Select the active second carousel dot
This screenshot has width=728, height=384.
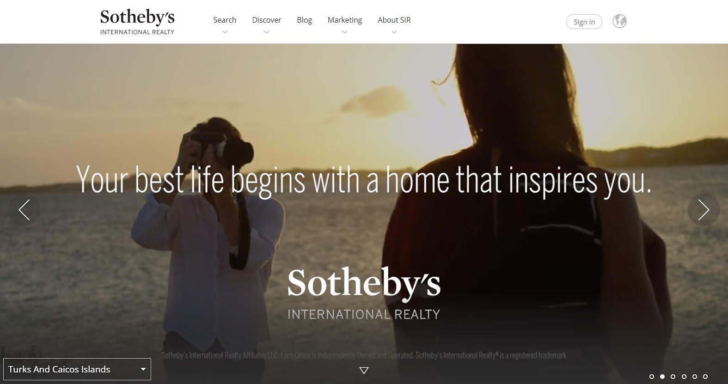662,377
